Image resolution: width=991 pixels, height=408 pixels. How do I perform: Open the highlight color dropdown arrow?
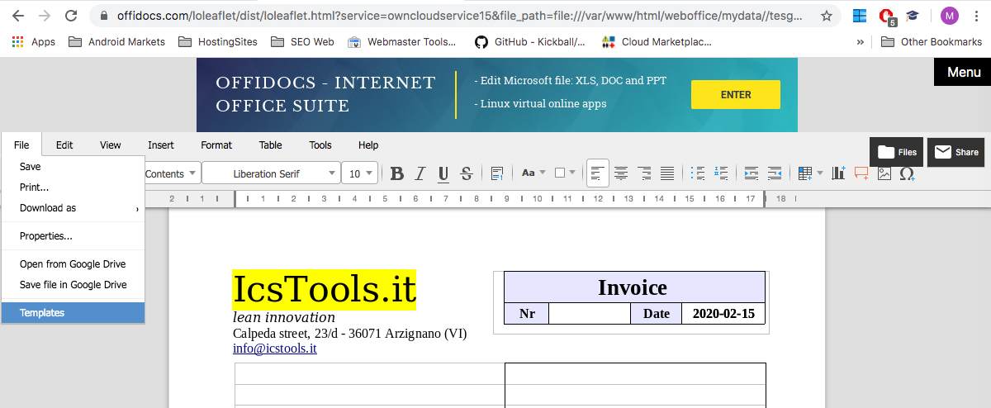572,173
